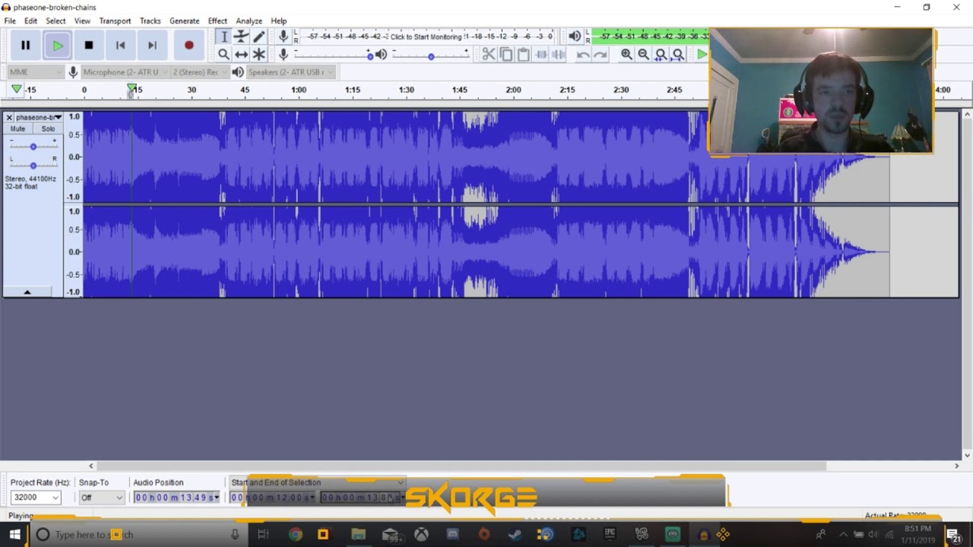Open the Start and End of Selection dropdown
973x547 pixels.
click(x=318, y=482)
